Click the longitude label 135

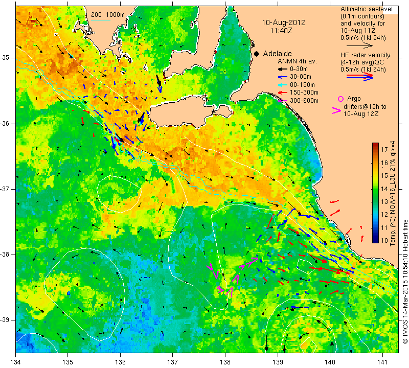(x=68, y=362)
